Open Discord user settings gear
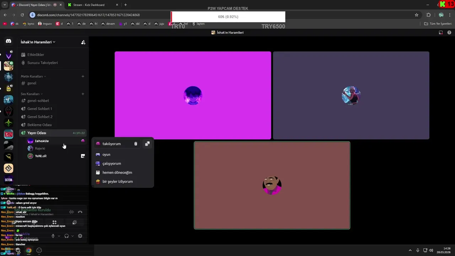 coord(80,236)
